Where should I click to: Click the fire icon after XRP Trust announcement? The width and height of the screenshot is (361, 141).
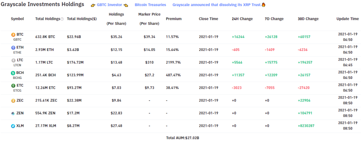pyautogui.click(x=263, y=5)
